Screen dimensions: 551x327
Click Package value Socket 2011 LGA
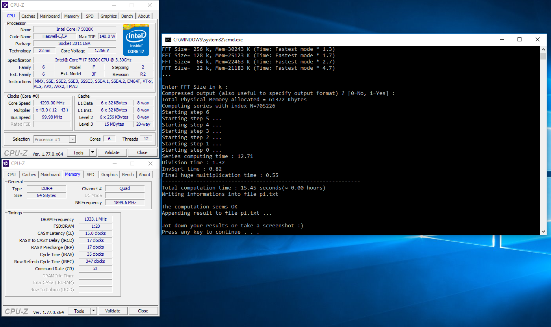point(74,43)
